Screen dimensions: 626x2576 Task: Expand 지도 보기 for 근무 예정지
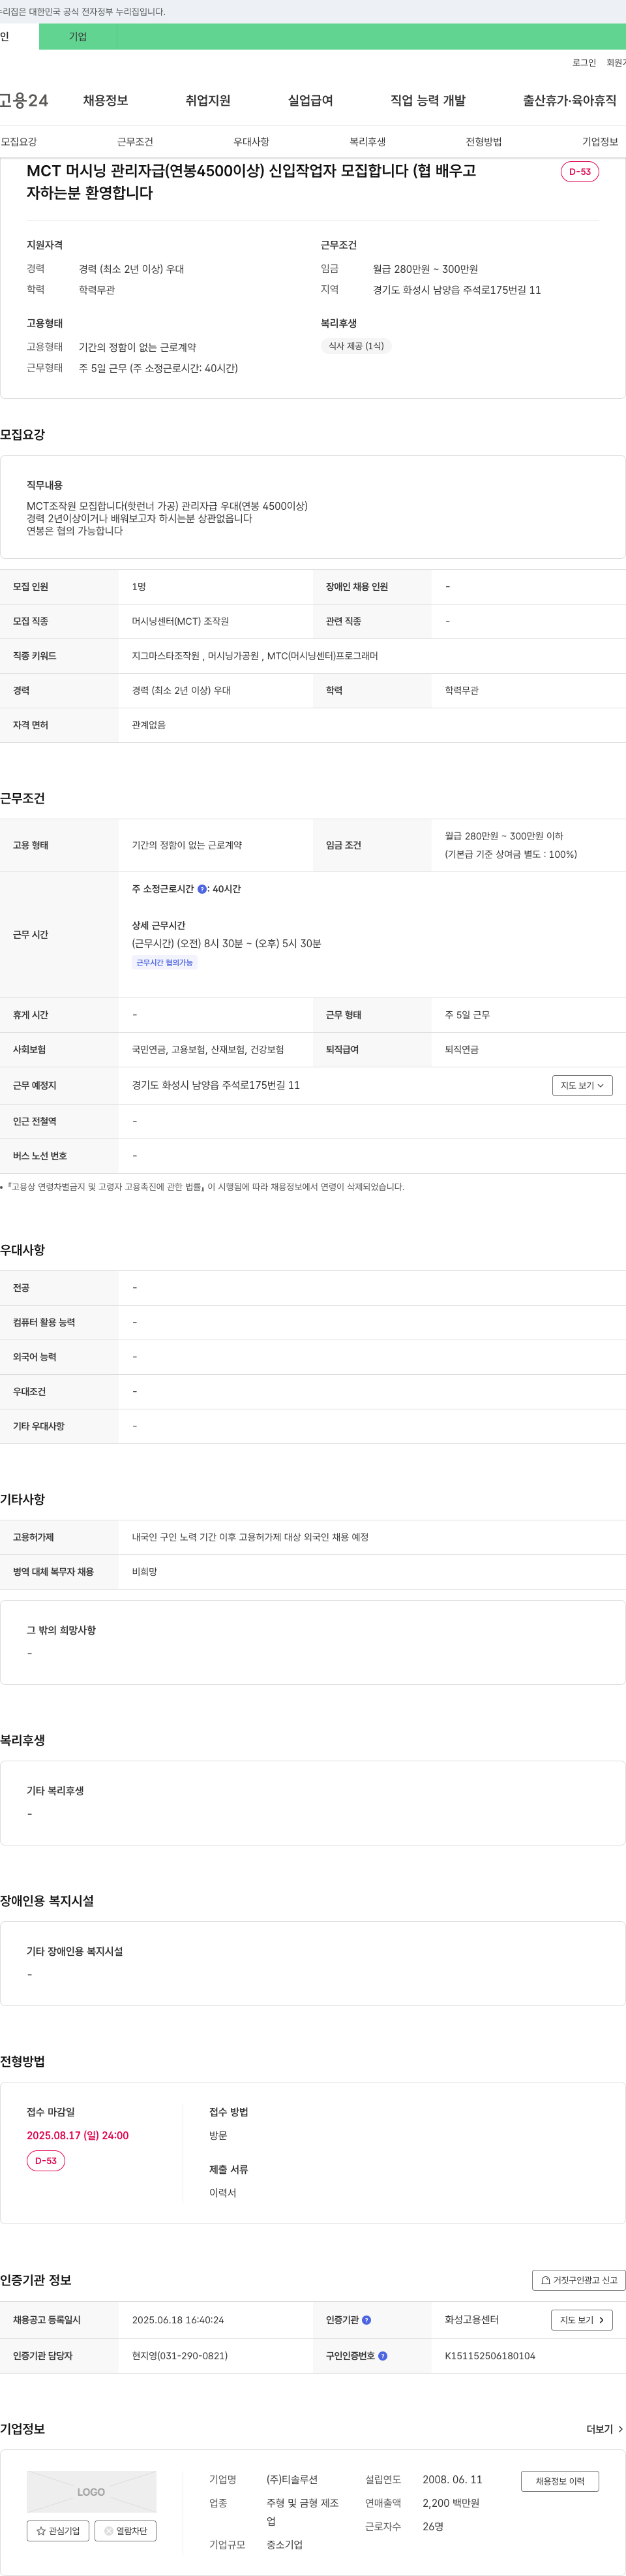582,1085
